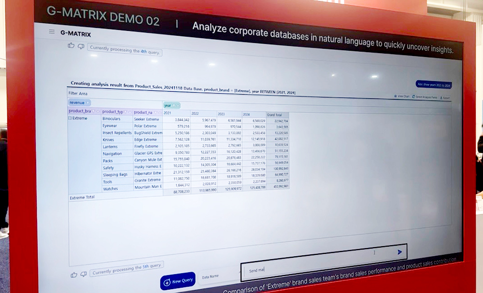Screen dimensions: 483x293
Task: Select the Watches product type cell
Action: [117, 189]
